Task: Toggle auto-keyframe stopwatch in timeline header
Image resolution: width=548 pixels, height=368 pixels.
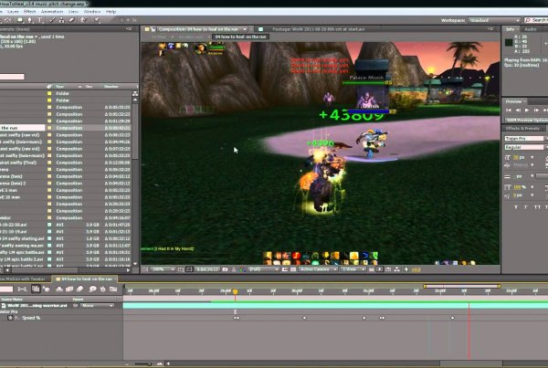Action: pos(102,289)
